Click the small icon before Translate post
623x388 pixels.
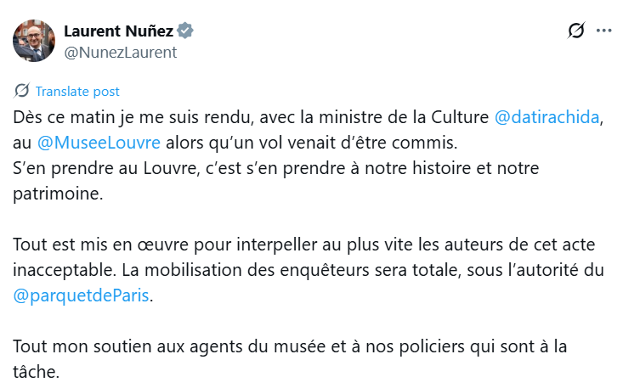pyautogui.click(x=22, y=91)
